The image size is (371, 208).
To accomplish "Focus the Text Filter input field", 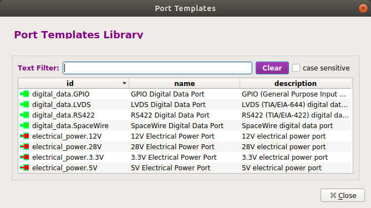I will pos(157,68).
